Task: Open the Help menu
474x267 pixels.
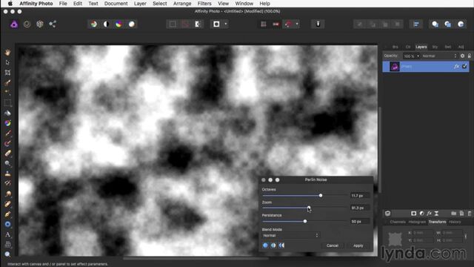Action: coord(264,4)
